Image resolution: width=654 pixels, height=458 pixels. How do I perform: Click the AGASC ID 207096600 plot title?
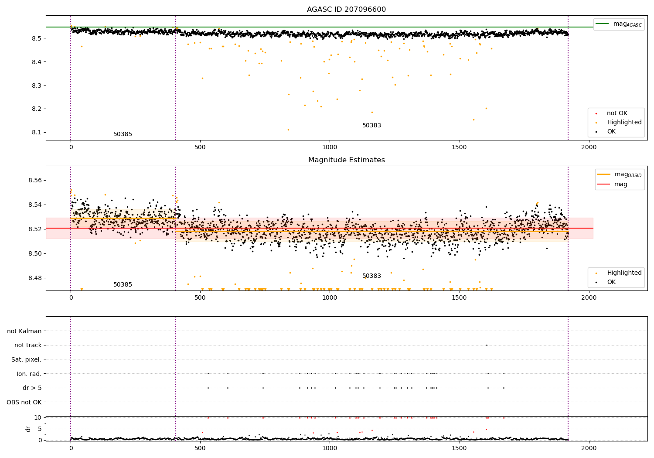tap(346, 10)
